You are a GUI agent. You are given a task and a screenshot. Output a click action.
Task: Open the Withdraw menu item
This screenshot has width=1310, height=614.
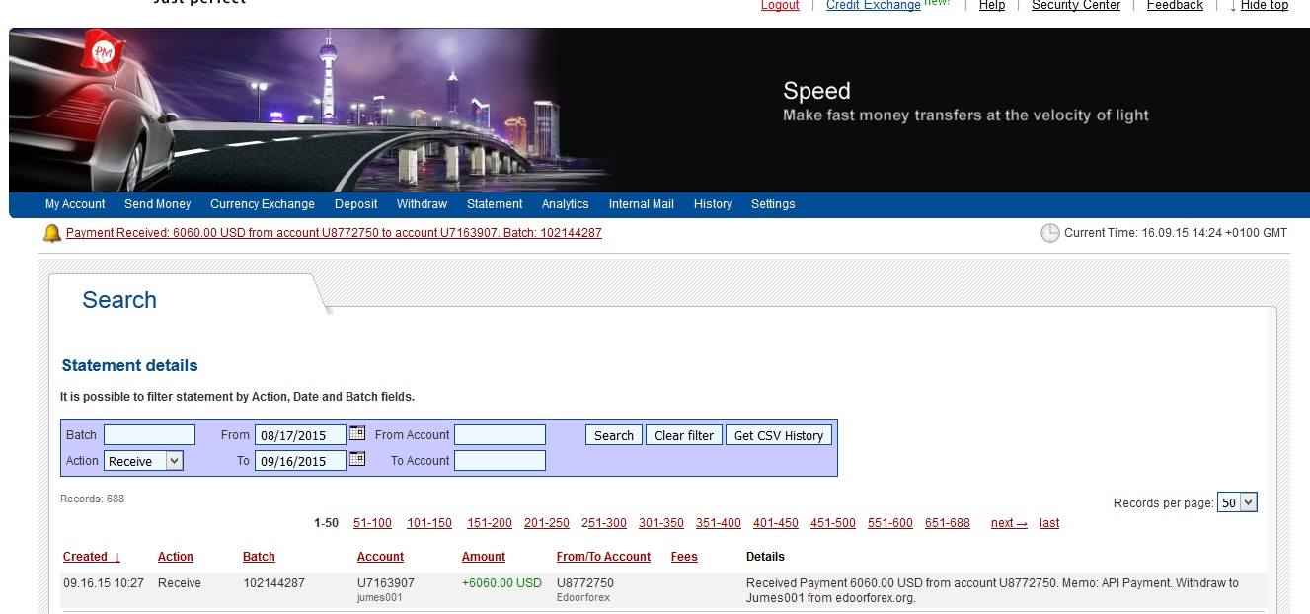click(x=422, y=204)
